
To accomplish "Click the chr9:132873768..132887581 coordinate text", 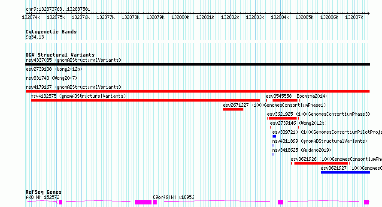I will (x=58, y=9).
